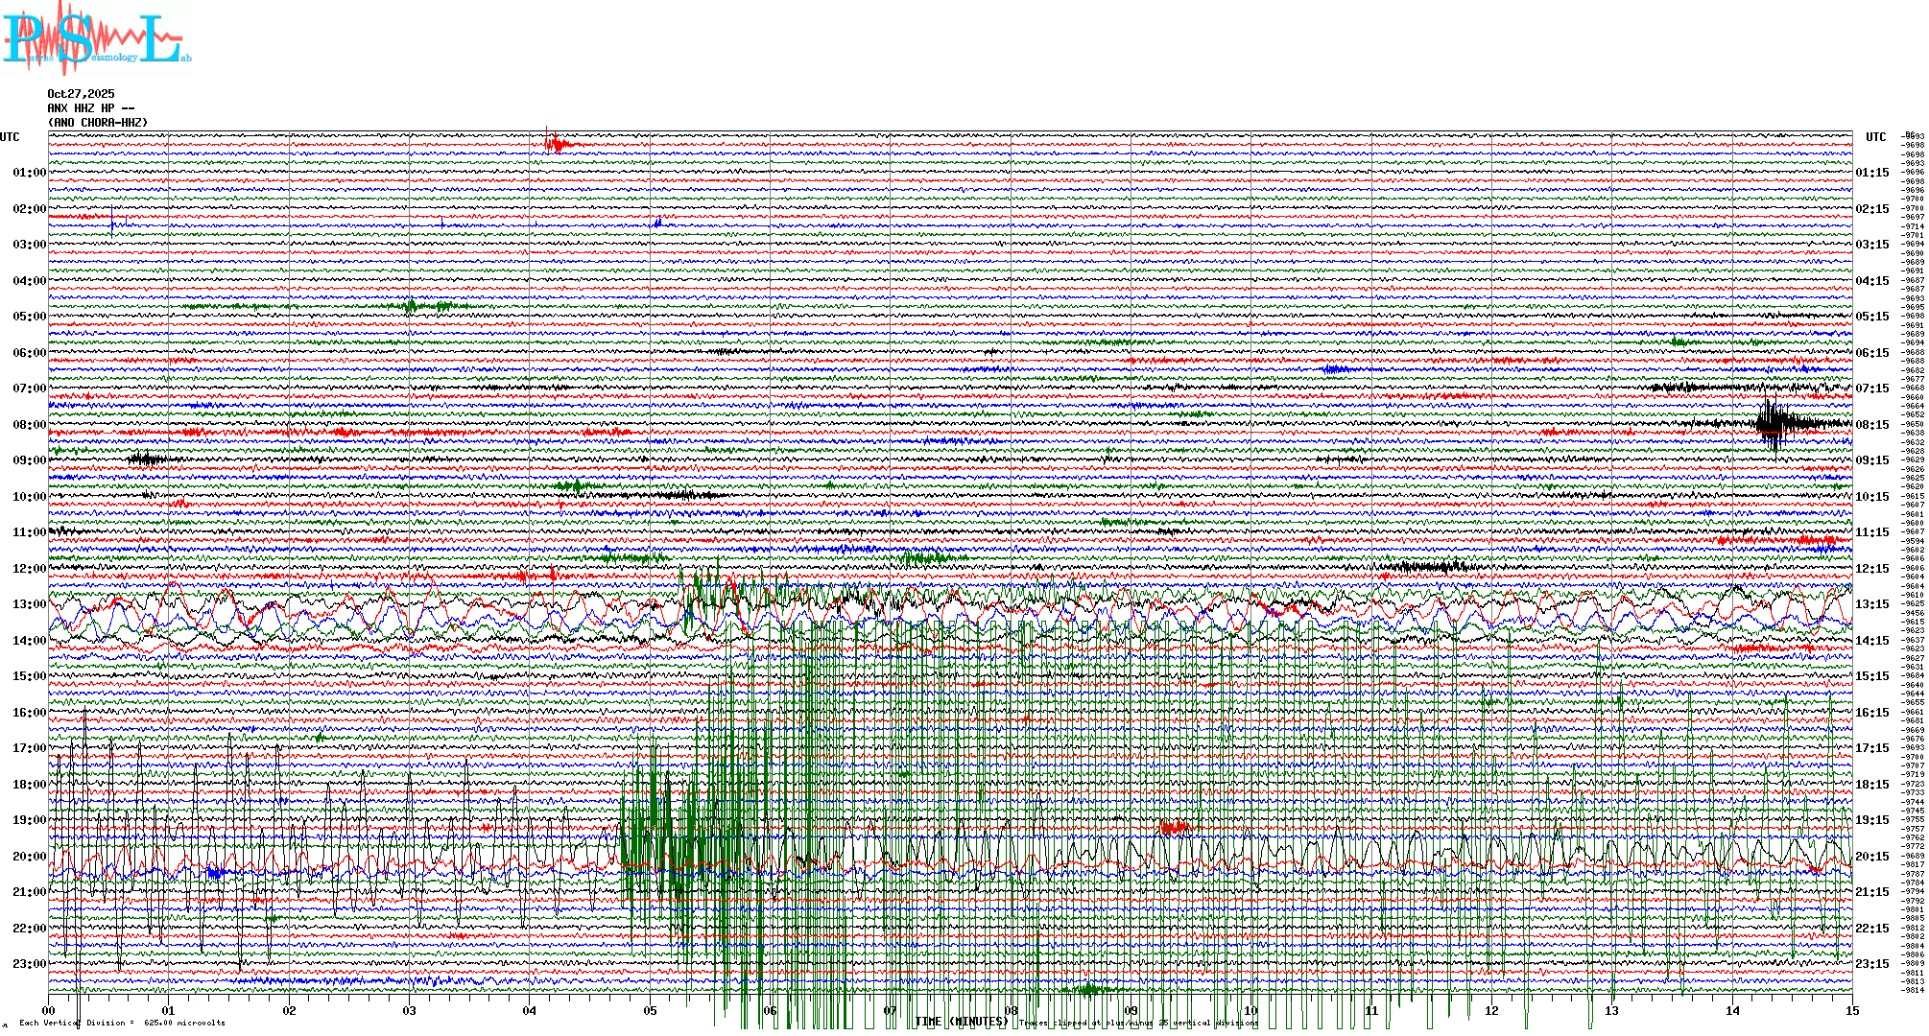Click the PSL Seismology Lab logo
This screenshot has width=1929, height=1036.
pyautogui.click(x=96, y=38)
